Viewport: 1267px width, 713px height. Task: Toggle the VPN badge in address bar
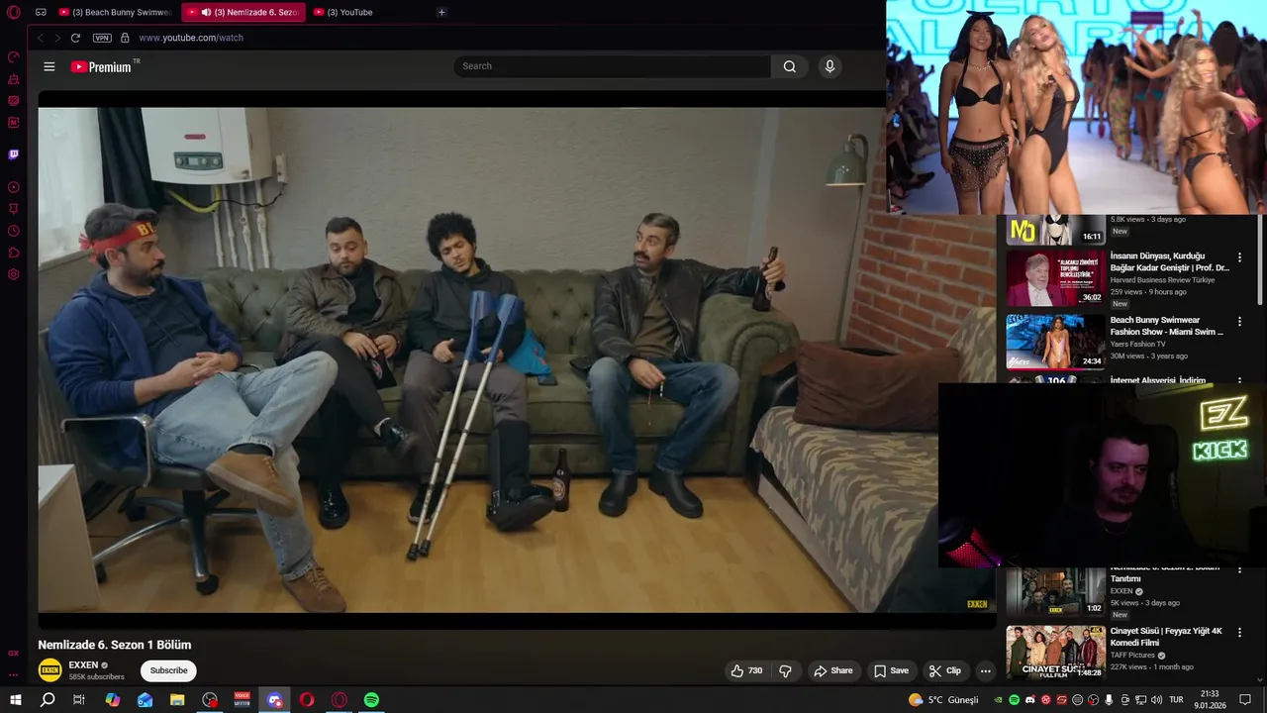102,38
